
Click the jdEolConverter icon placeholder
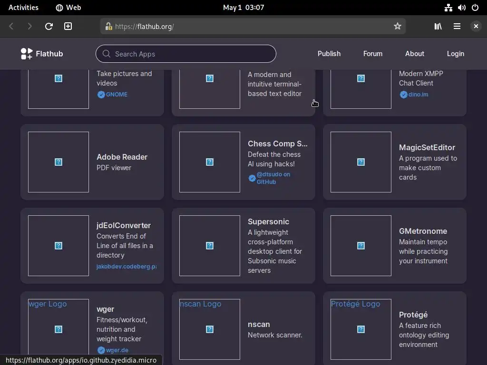[58, 246]
